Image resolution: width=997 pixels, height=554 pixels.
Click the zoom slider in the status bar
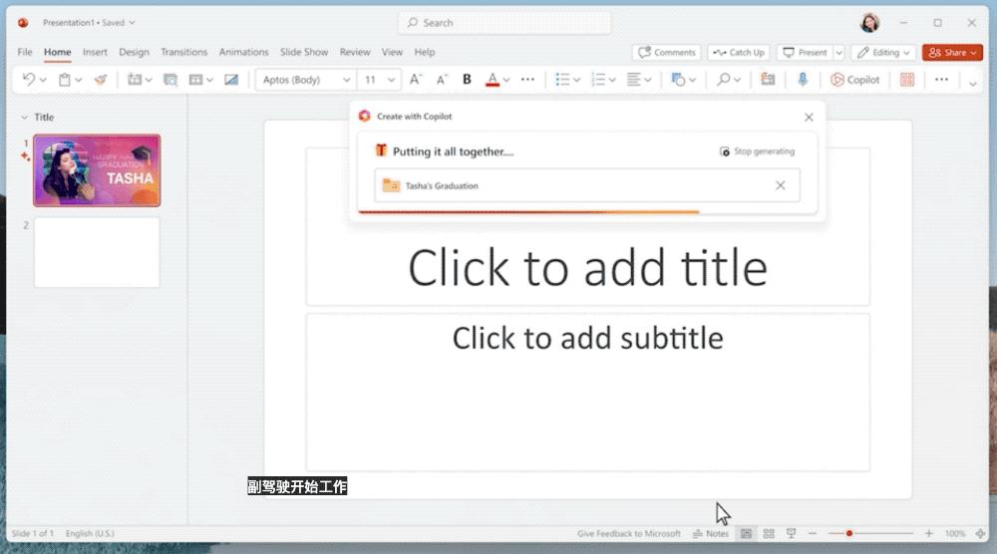[849, 534]
